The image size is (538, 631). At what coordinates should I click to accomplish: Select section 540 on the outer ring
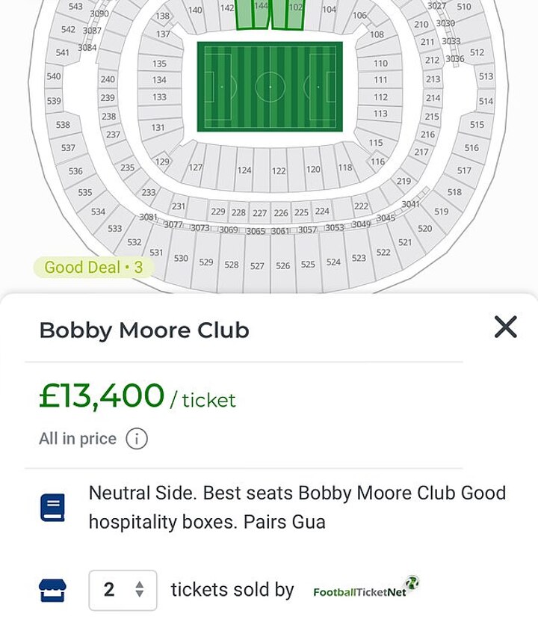pos(54,76)
